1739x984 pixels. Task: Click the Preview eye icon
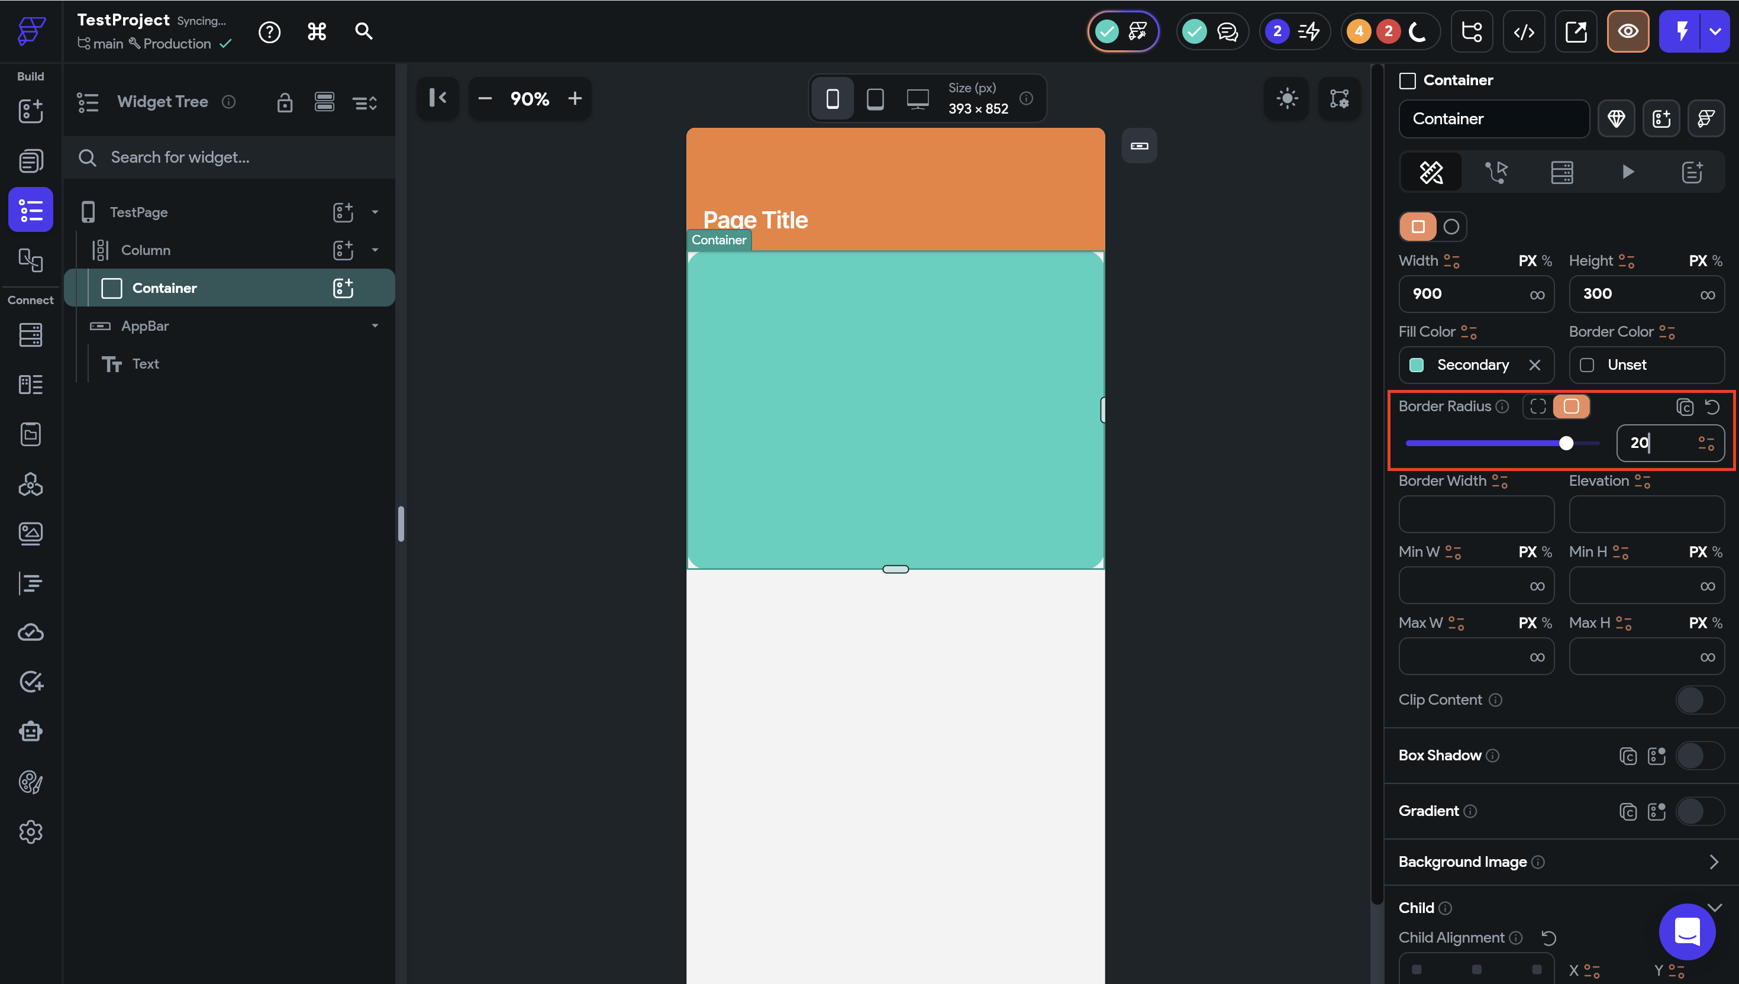tap(1628, 32)
